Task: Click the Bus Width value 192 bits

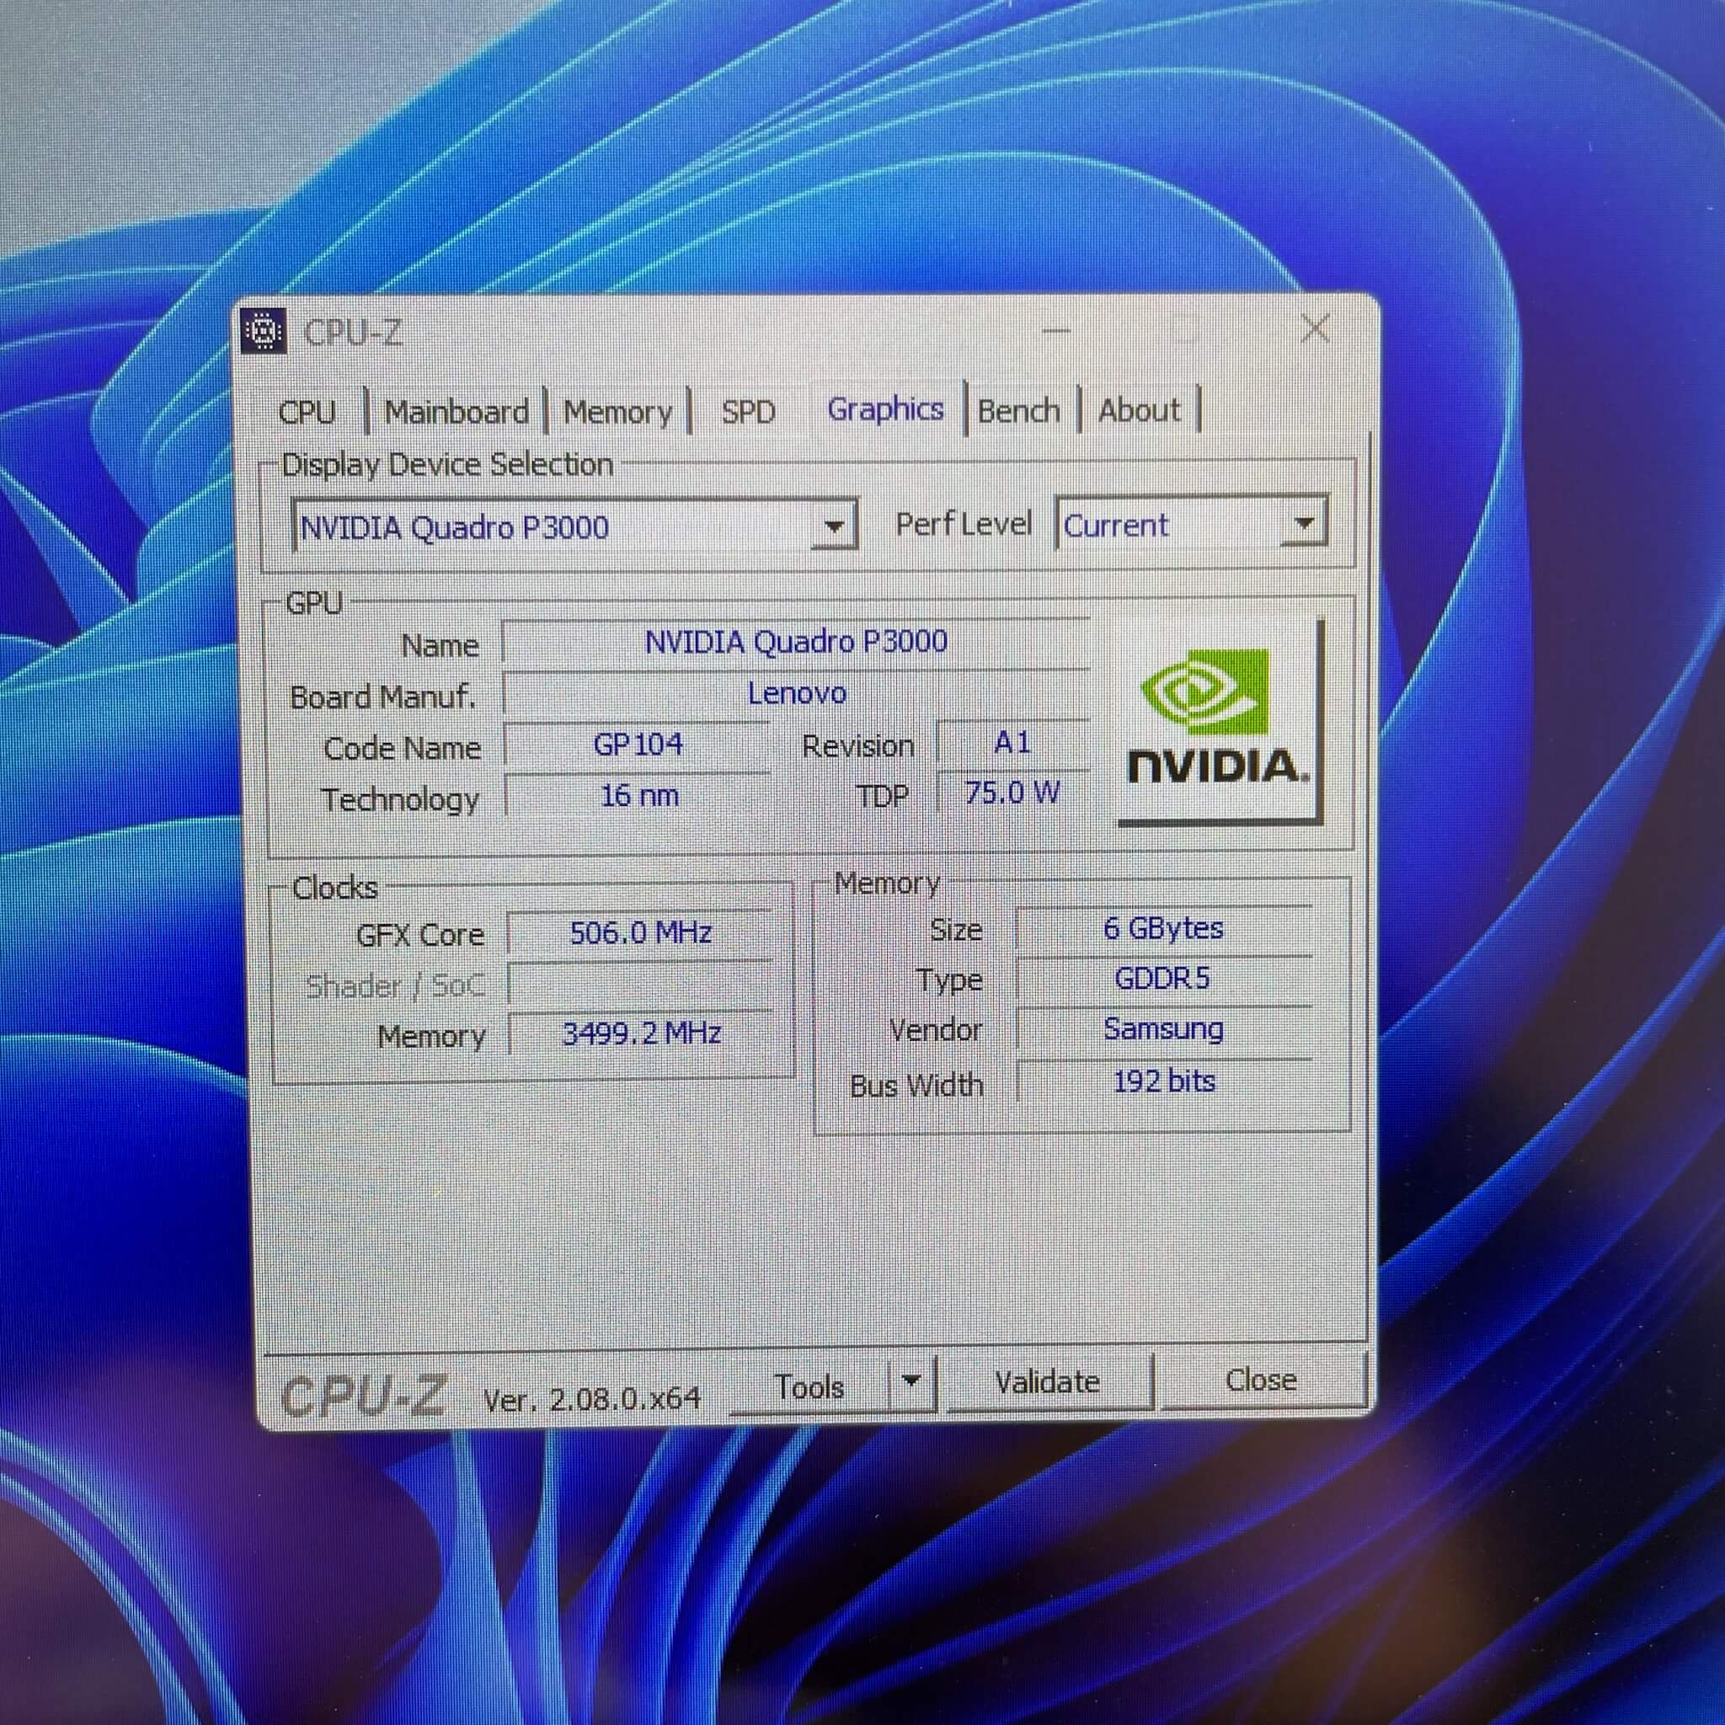Action: pyautogui.click(x=1163, y=1082)
